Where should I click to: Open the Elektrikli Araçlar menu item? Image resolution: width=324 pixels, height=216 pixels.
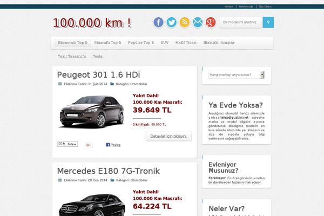[219, 43]
